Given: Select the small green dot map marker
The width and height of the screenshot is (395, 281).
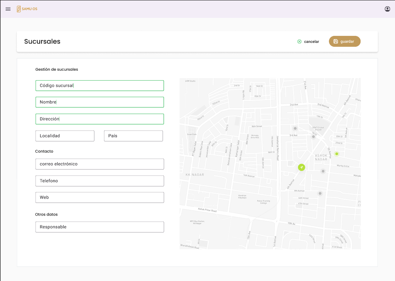Looking at the screenshot, I should coord(337,154).
